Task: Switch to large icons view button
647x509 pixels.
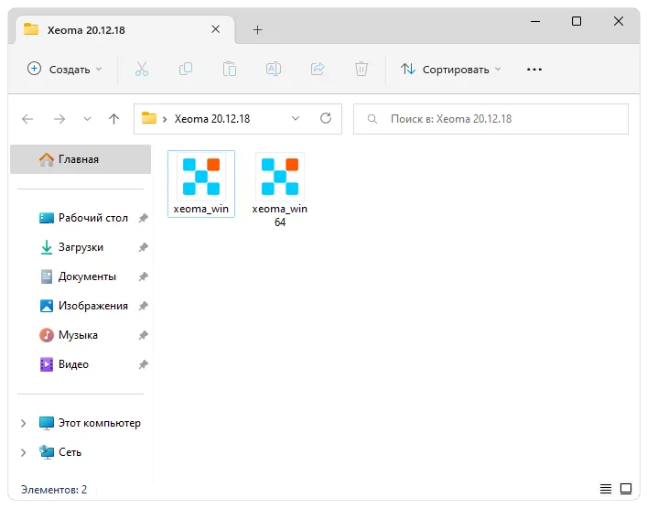Action: (626, 489)
